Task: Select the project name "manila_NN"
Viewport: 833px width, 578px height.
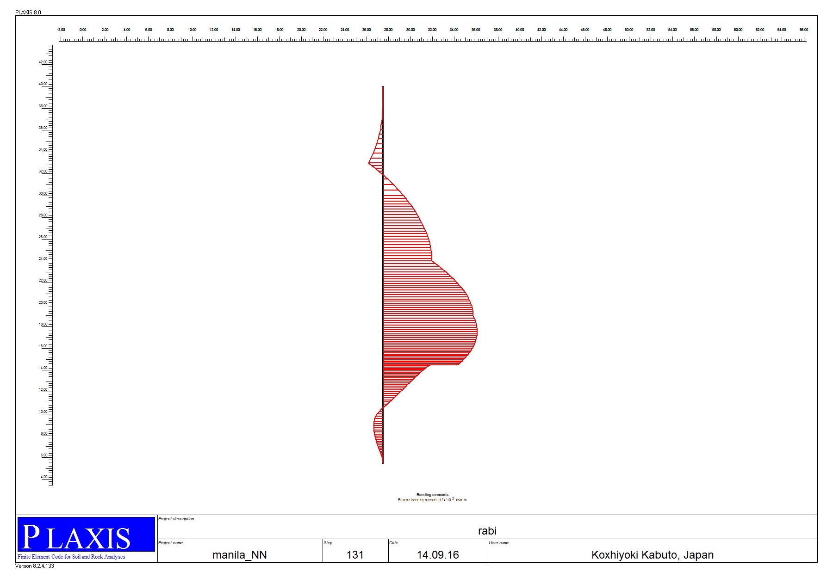Action: (x=240, y=555)
